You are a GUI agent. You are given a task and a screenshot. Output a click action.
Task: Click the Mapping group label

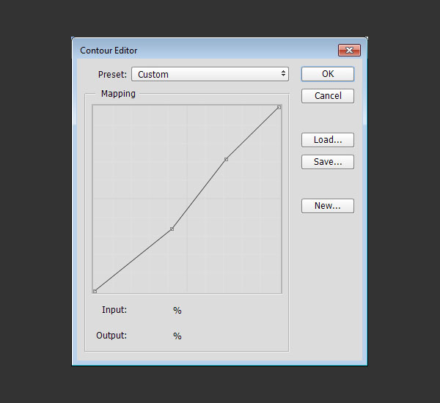117,94
